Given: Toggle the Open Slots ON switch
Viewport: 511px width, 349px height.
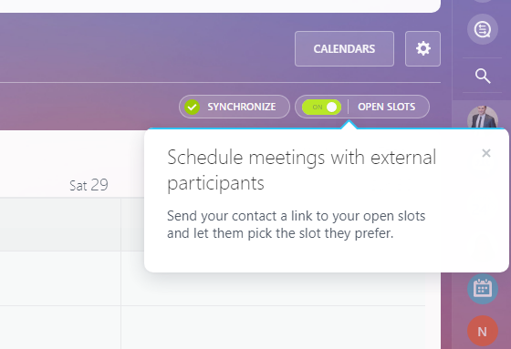Looking at the screenshot, I should pyautogui.click(x=321, y=107).
